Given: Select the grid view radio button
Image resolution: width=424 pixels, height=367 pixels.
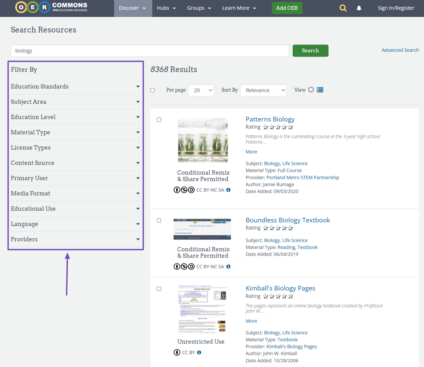Looking at the screenshot, I should 311,90.
